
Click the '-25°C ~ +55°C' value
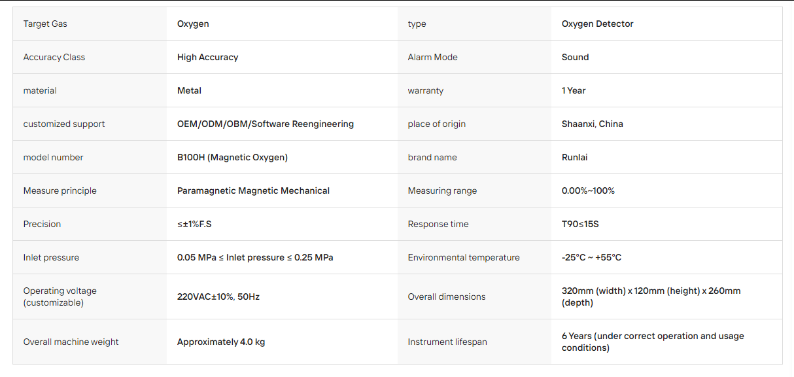591,258
